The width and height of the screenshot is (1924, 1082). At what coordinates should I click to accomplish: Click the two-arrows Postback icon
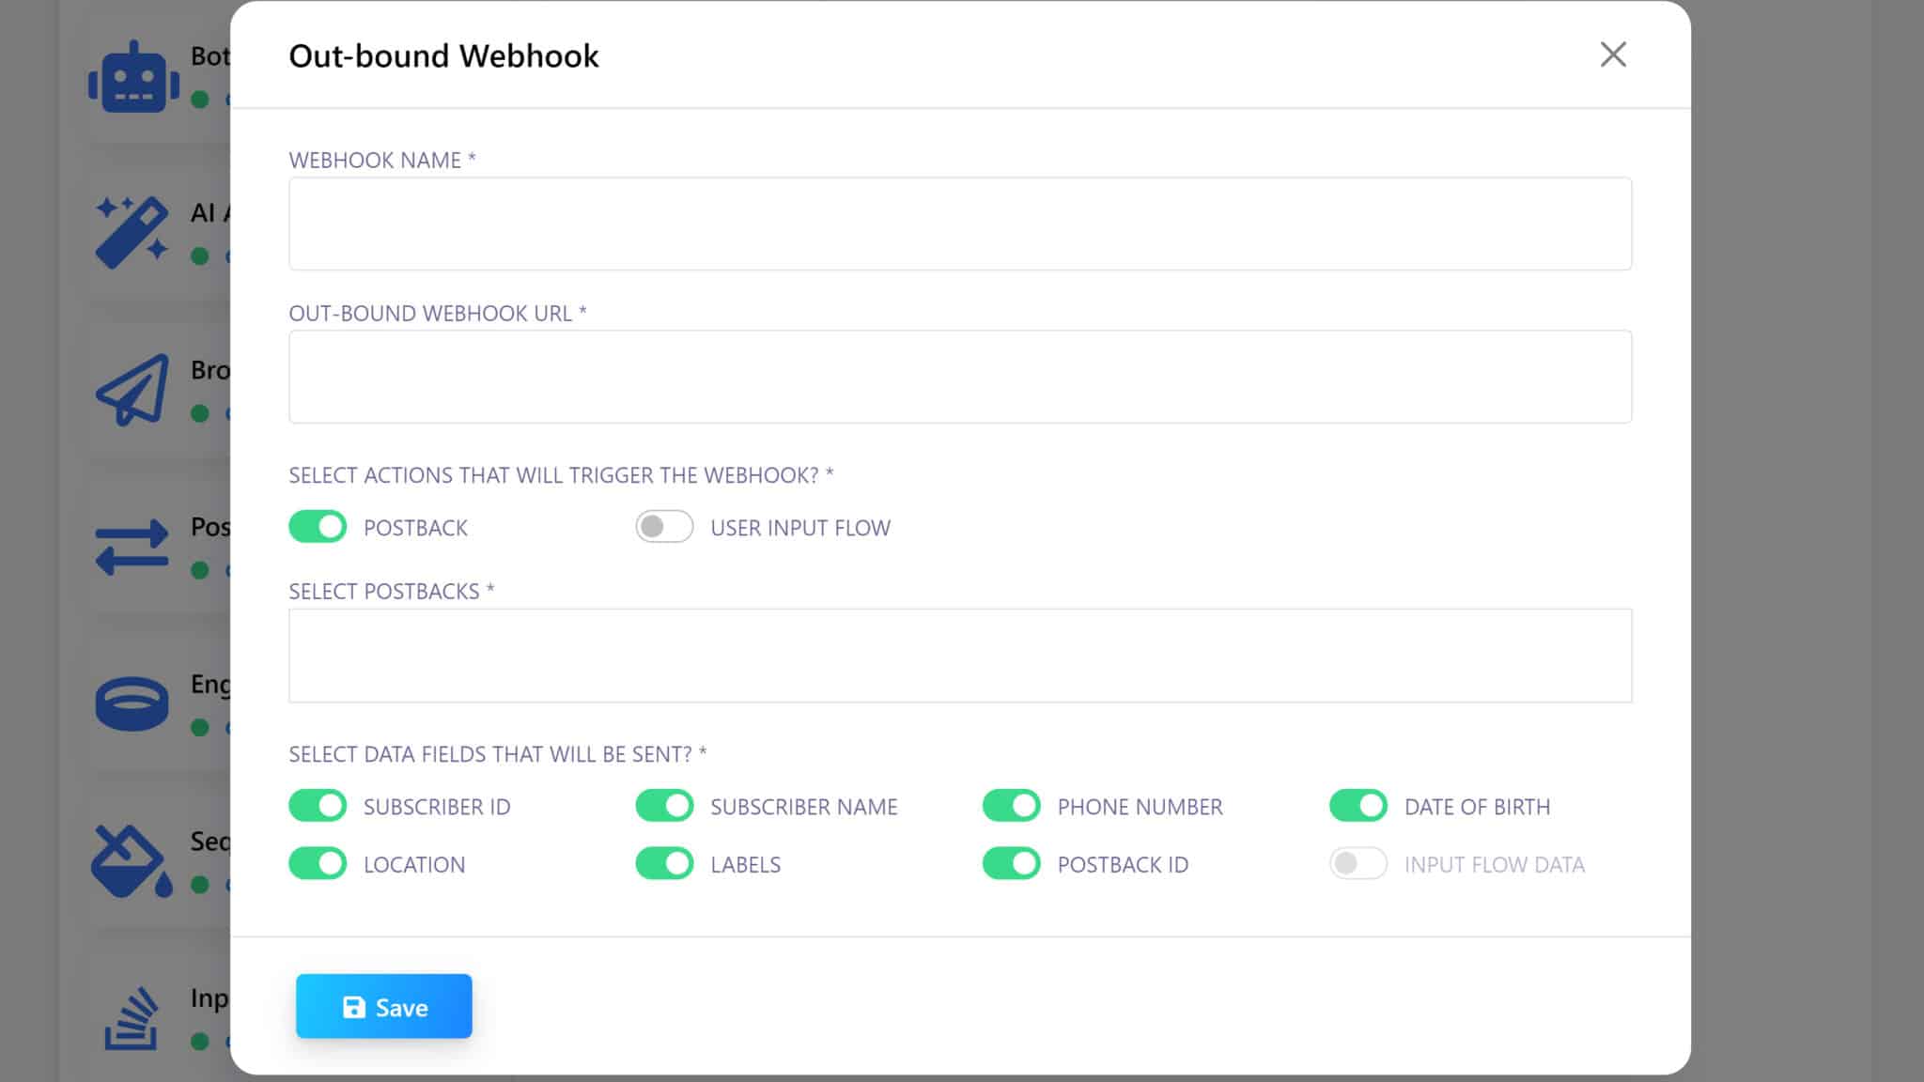point(132,547)
